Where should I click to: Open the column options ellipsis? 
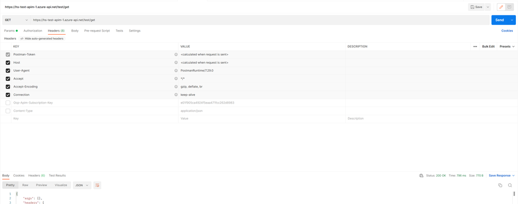point(475,47)
